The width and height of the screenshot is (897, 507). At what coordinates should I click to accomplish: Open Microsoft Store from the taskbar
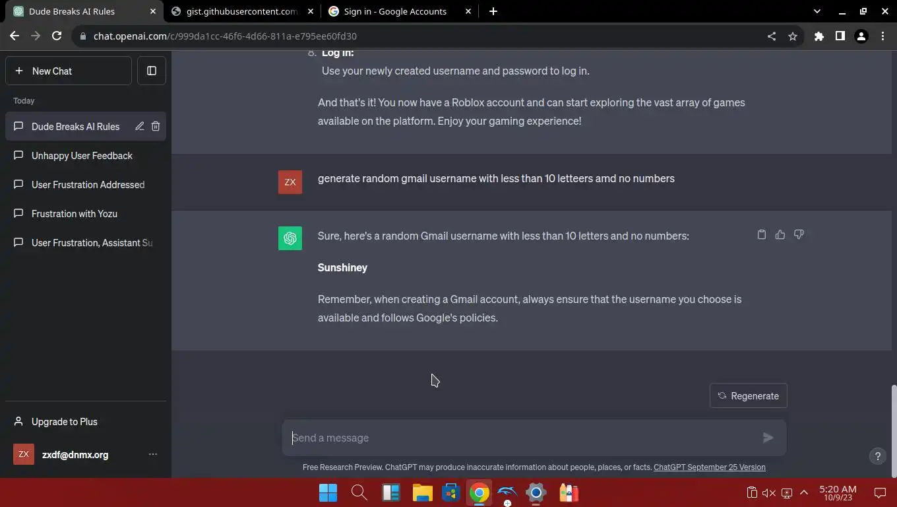tap(451, 492)
